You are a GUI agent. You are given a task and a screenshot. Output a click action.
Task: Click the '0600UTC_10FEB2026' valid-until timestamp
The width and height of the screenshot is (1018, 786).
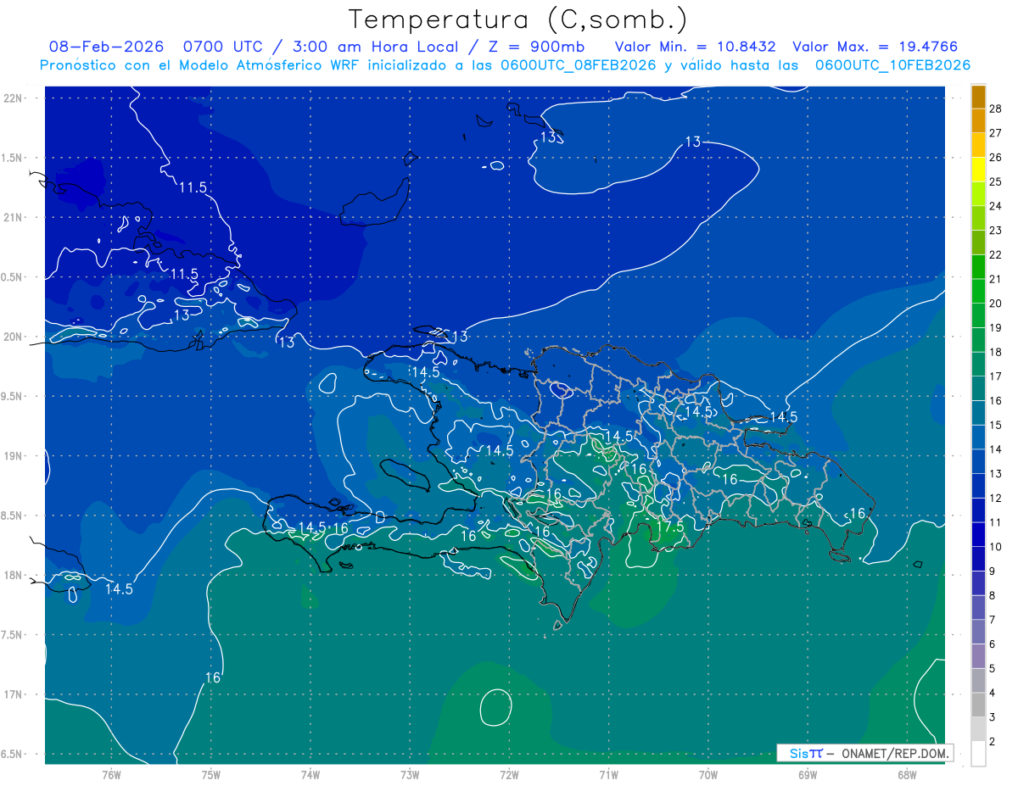click(x=892, y=65)
